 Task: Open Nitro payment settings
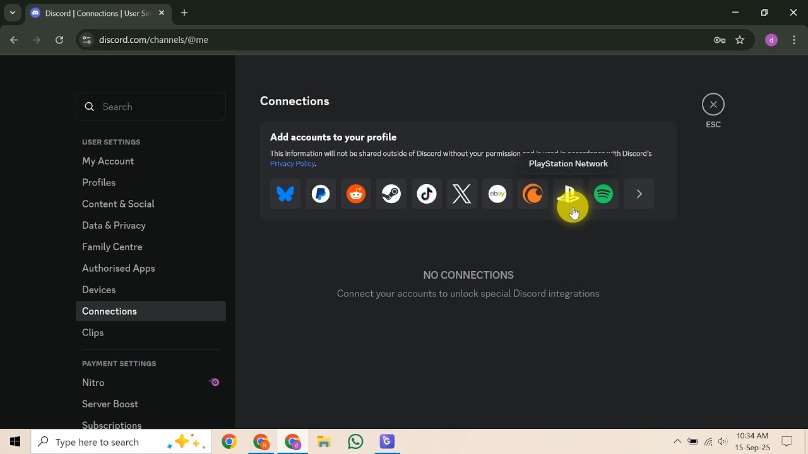151,383
